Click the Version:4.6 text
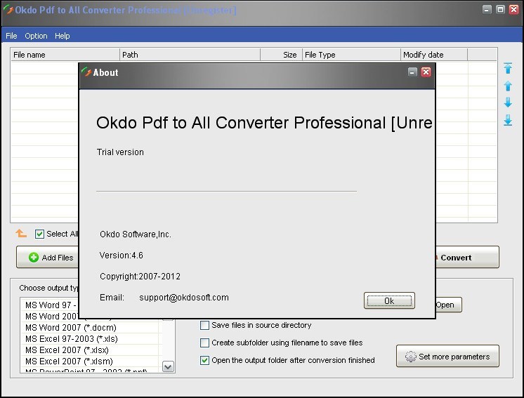The image size is (524, 398). point(122,256)
